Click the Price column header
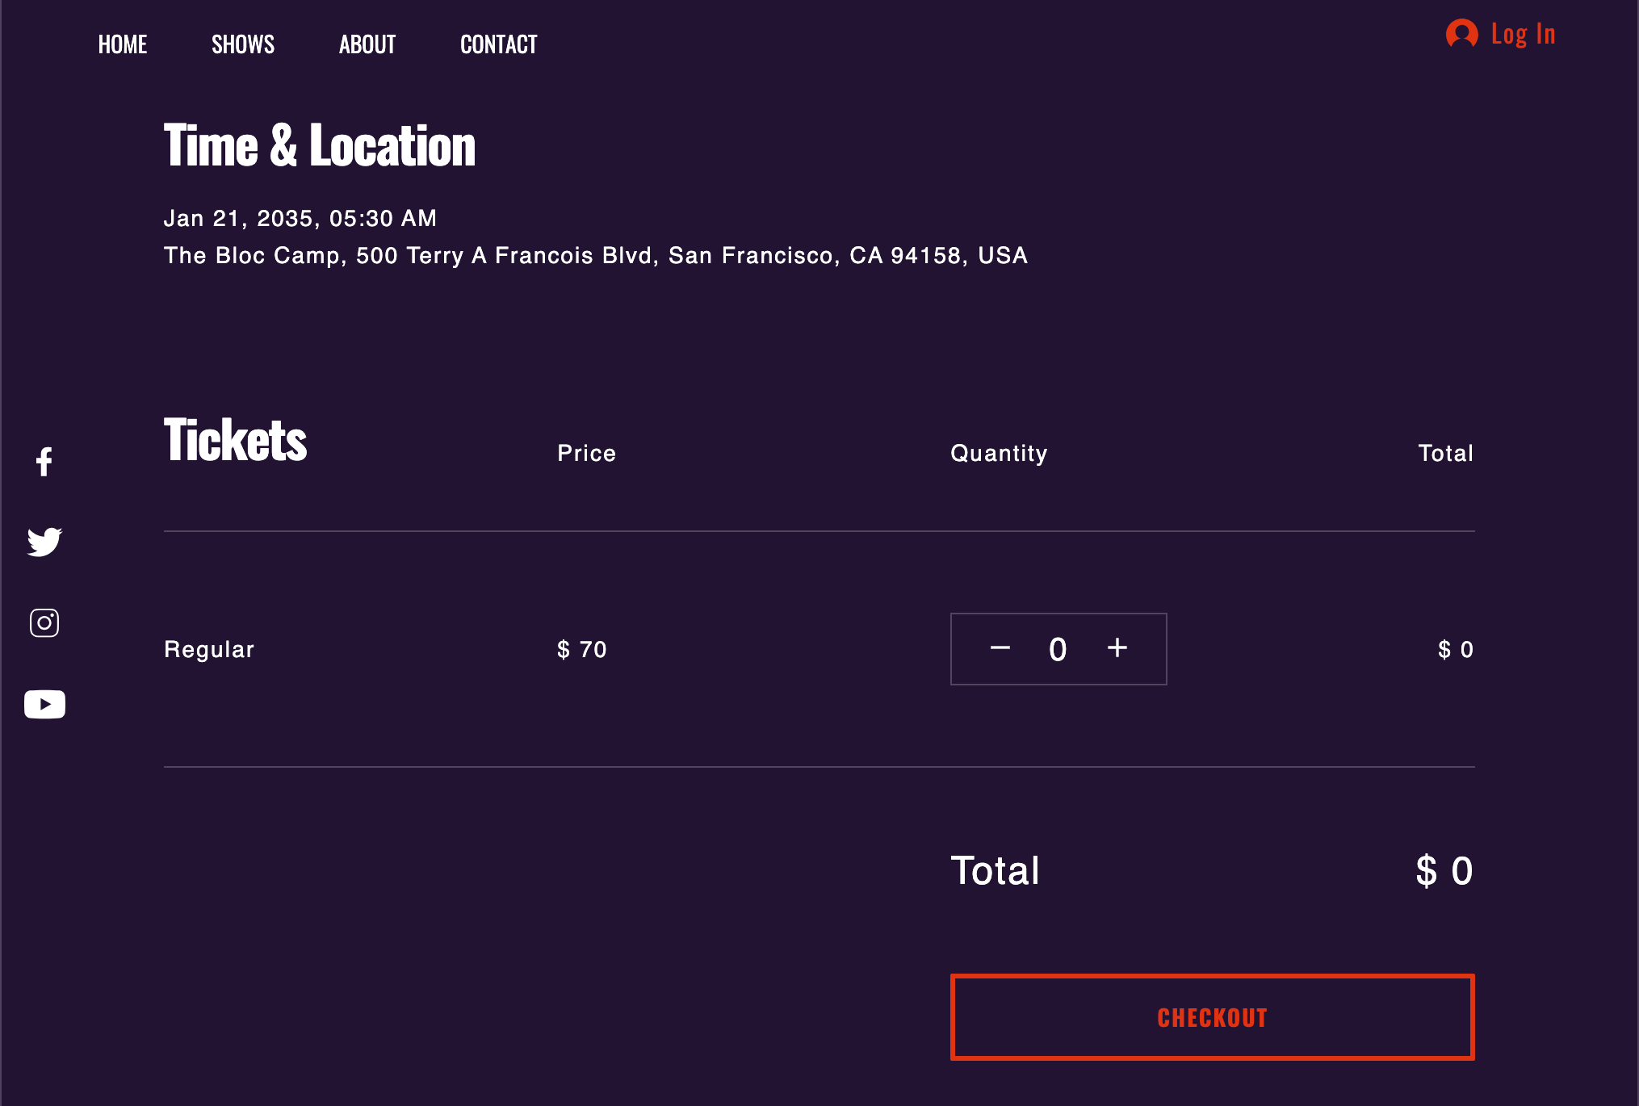Screen dimensions: 1639x1106 [586, 453]
